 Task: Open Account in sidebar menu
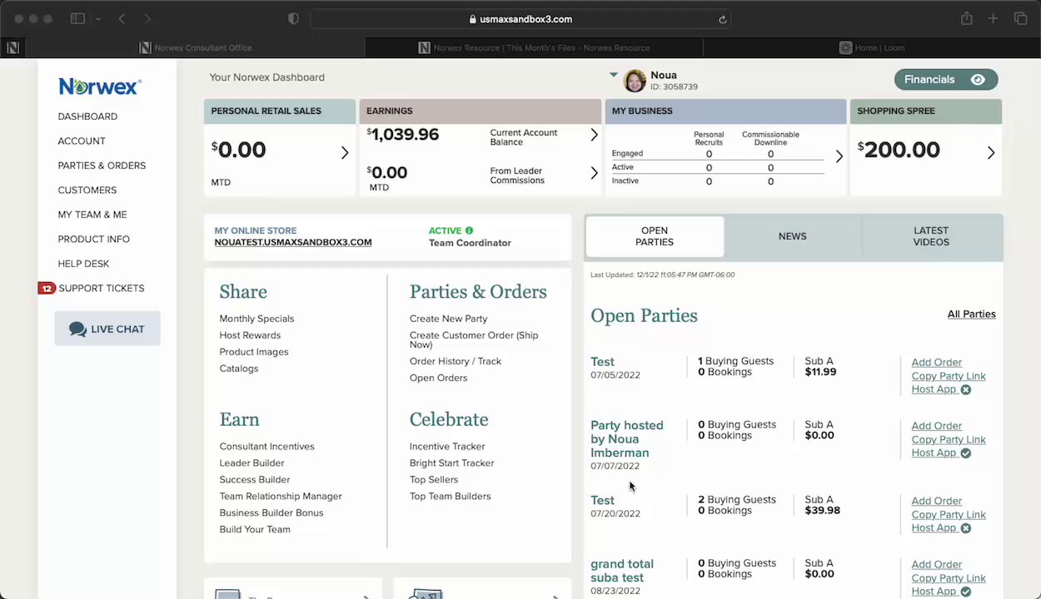[x=82, y=141]
